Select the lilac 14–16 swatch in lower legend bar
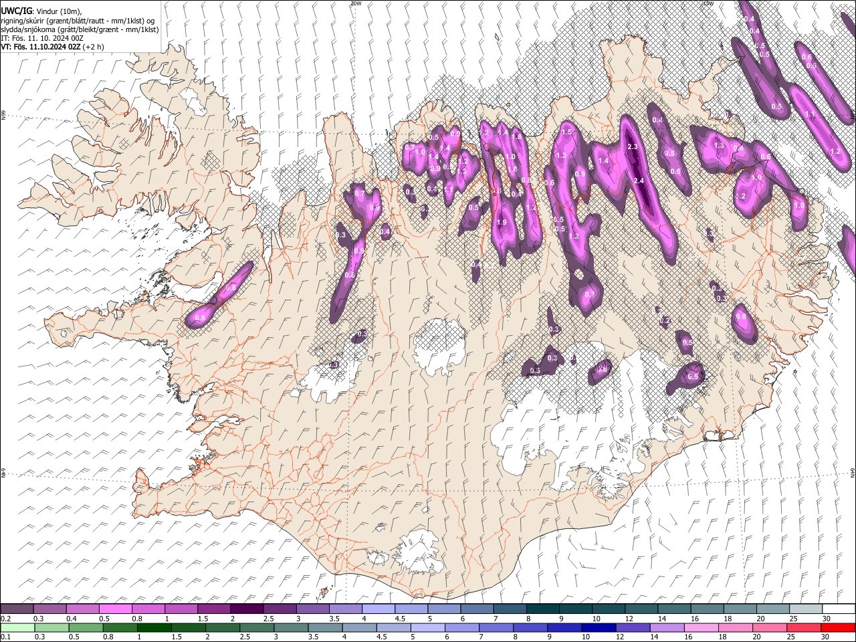 pos(667,627)
